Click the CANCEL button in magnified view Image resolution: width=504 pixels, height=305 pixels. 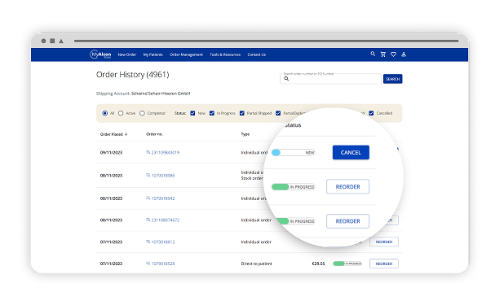click(351, 152)
